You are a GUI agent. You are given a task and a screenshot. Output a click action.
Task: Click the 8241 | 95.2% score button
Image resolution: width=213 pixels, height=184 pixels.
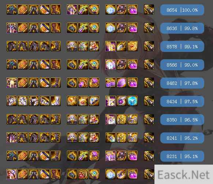[x=182, y=138]
